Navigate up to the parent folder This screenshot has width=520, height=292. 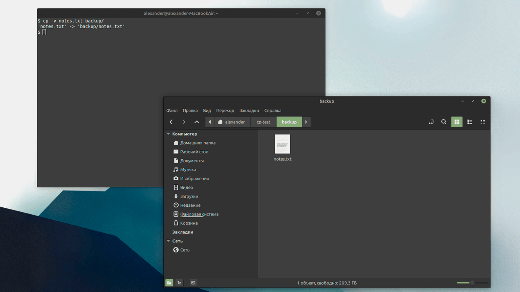[197, 122]
